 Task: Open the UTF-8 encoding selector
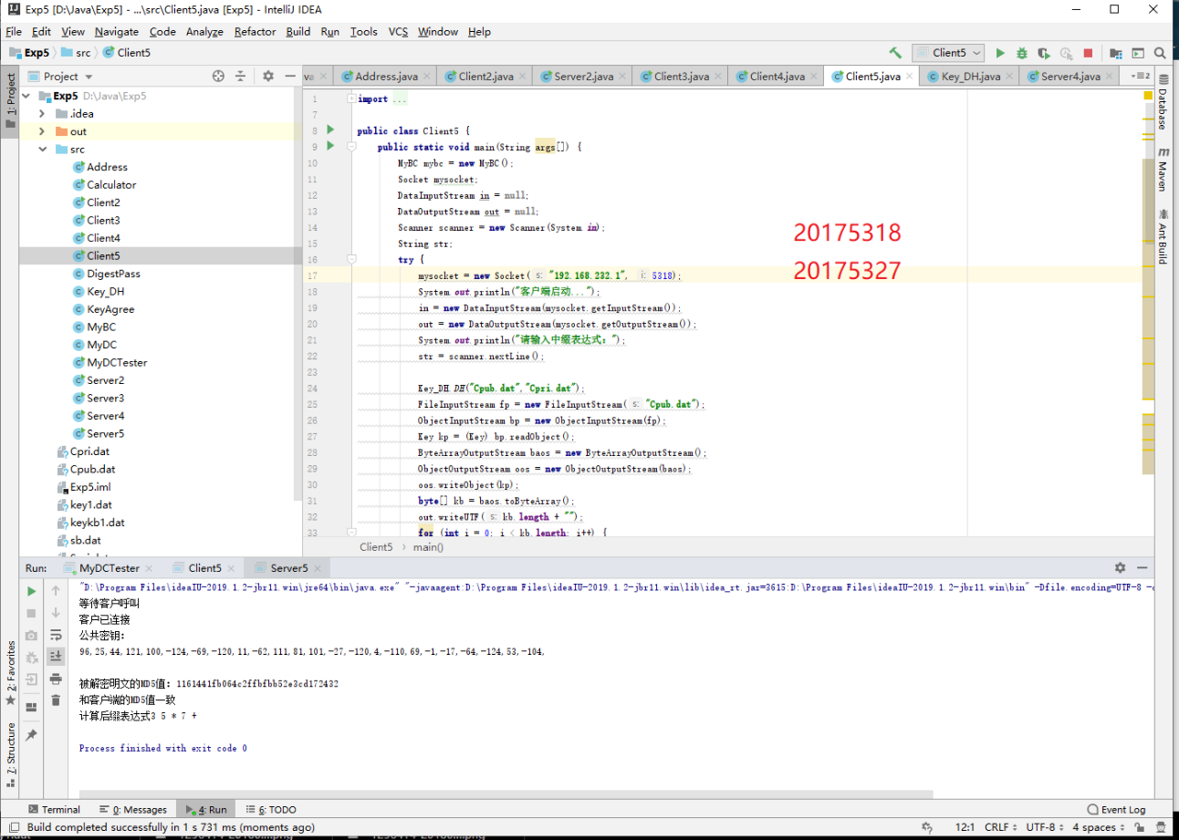(1044, 827)
